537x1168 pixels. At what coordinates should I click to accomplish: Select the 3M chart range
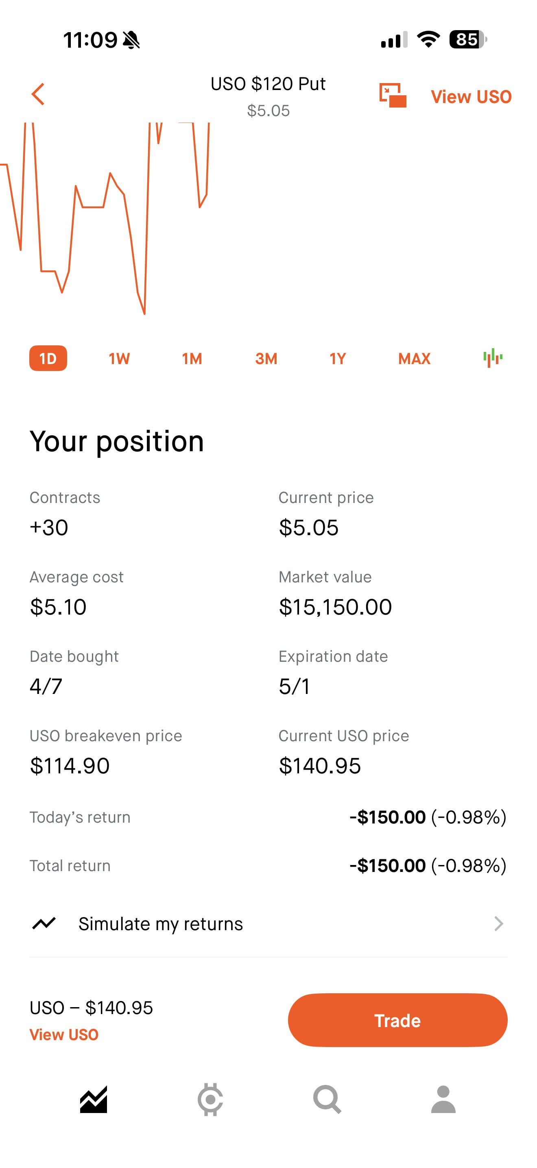tap(266, 359)
